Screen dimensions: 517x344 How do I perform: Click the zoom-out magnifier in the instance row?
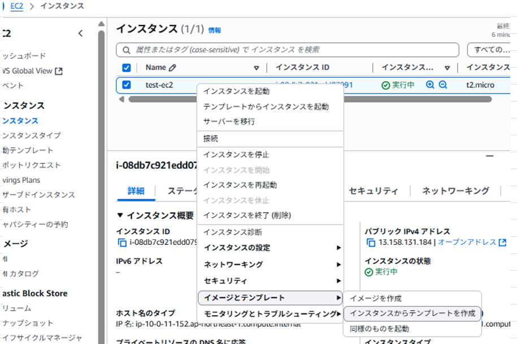[442, 83]
